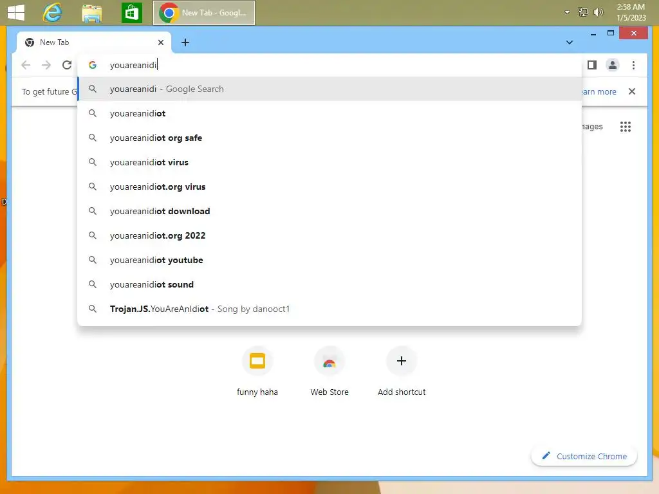Click the volume speaker tray icon

pos(598,12)
